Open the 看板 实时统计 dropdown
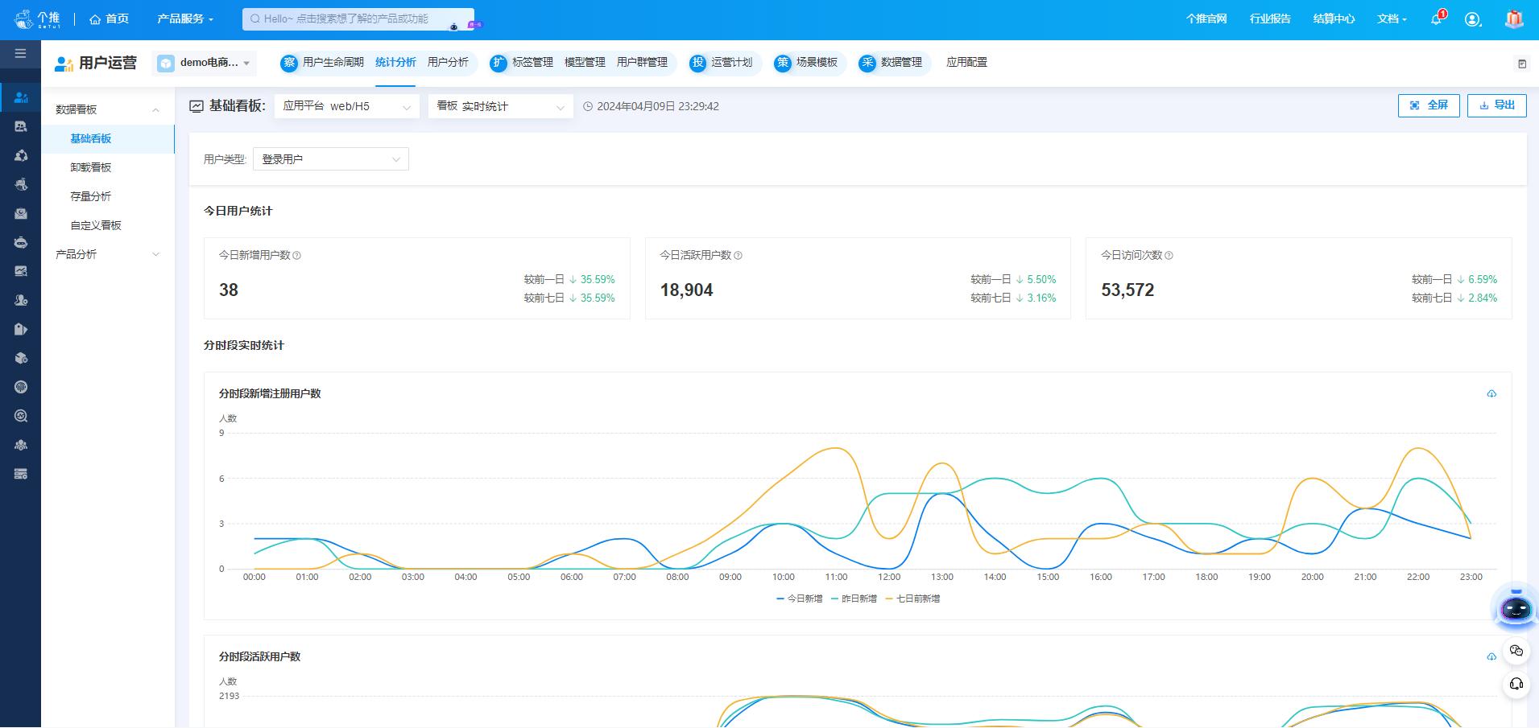1539x728 pixels. click(x=501, y=106)
